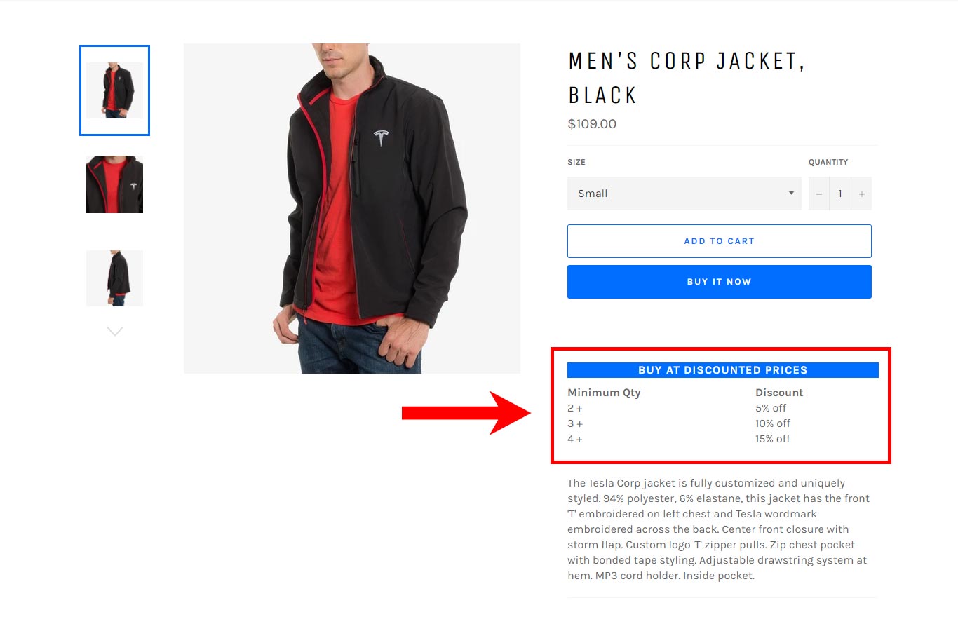Click the Buy at Discounted Prices banner
This screenshot has width=958, height=631.
coord(722,370)
